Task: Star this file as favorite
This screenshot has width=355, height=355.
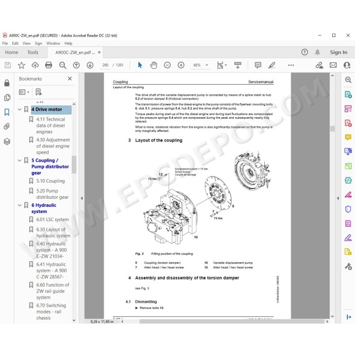Action: coord(21,65)
